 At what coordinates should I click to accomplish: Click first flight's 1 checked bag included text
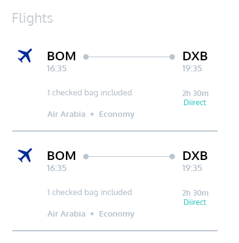(89, 93)
